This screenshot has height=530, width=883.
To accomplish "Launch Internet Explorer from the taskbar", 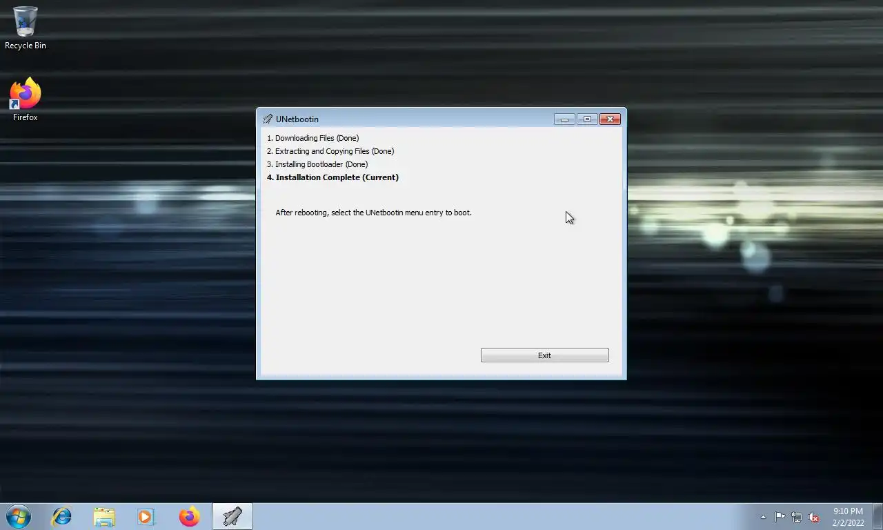I will point(62,516).
